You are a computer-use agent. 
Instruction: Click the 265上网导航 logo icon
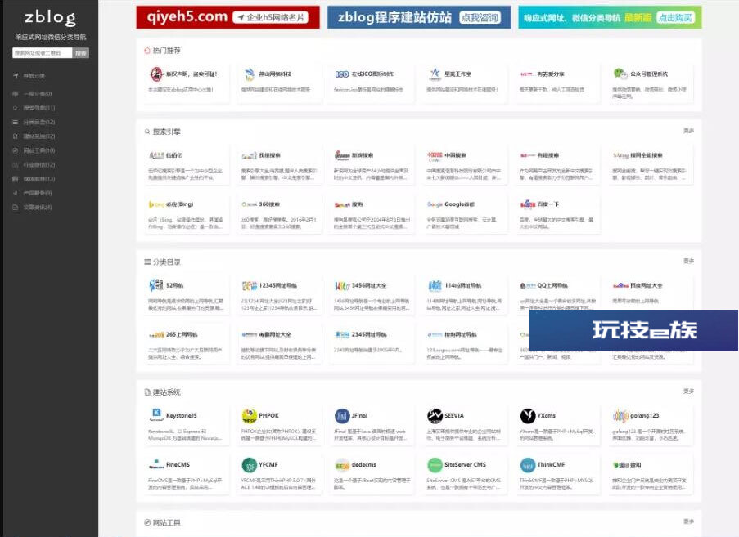(x=156, y=335)
